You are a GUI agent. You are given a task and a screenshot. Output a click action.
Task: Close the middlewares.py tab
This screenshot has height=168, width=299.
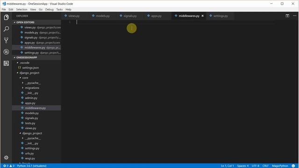coord(202,16)
